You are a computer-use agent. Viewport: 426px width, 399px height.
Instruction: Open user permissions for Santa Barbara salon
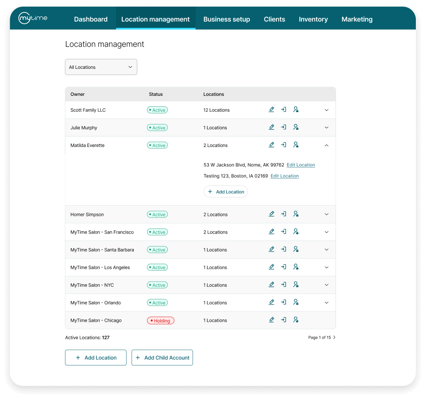coord(296,249)
